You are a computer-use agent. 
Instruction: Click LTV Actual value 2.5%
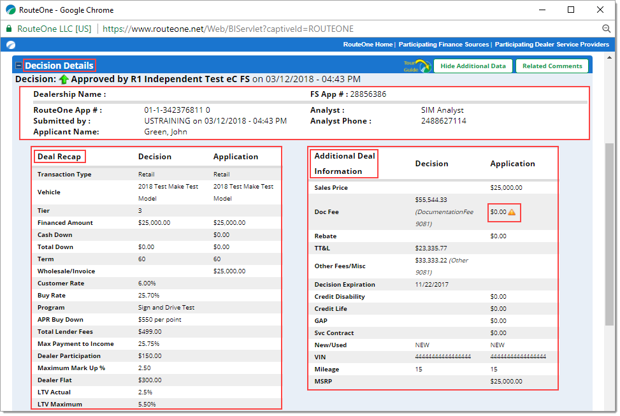click(145, 392)
